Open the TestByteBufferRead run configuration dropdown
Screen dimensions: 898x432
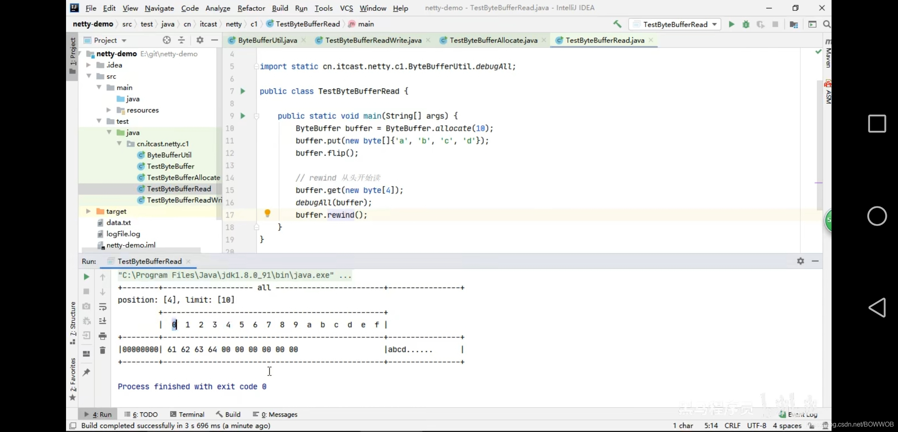pyautogui.click(x=675, y=24)
